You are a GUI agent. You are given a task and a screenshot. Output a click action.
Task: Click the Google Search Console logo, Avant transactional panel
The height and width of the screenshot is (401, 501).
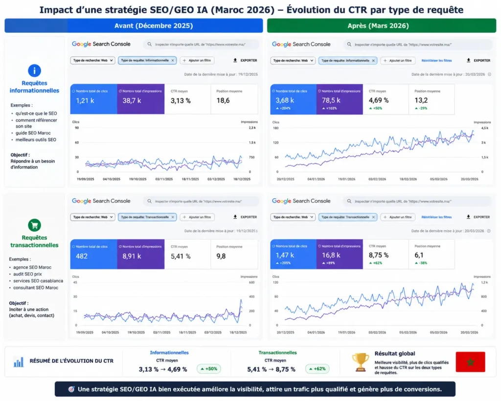click(101, 201)
